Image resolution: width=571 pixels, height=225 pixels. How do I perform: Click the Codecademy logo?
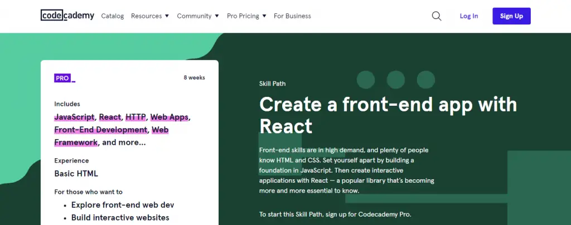click(67, 16)
